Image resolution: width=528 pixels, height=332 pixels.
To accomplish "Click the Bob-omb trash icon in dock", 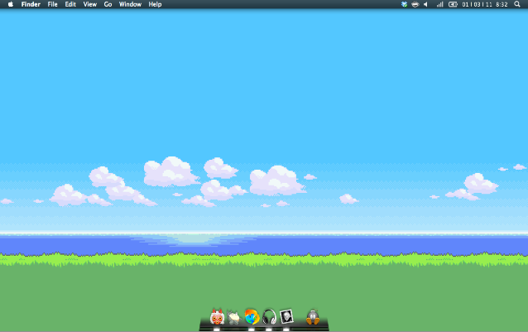I will 313,317.
